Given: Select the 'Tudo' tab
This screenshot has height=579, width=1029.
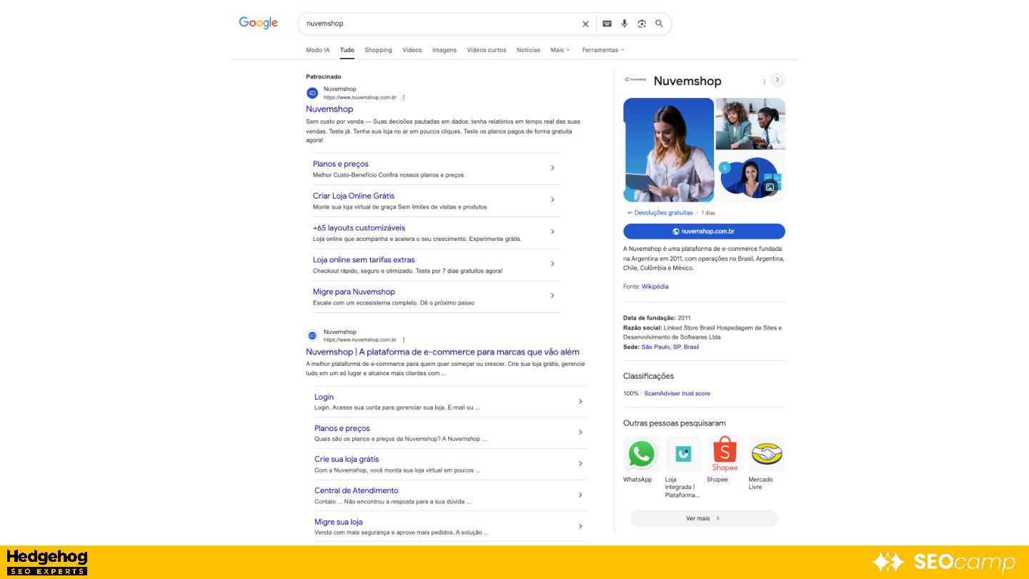Looking at the screenshot, I should 347,50.
